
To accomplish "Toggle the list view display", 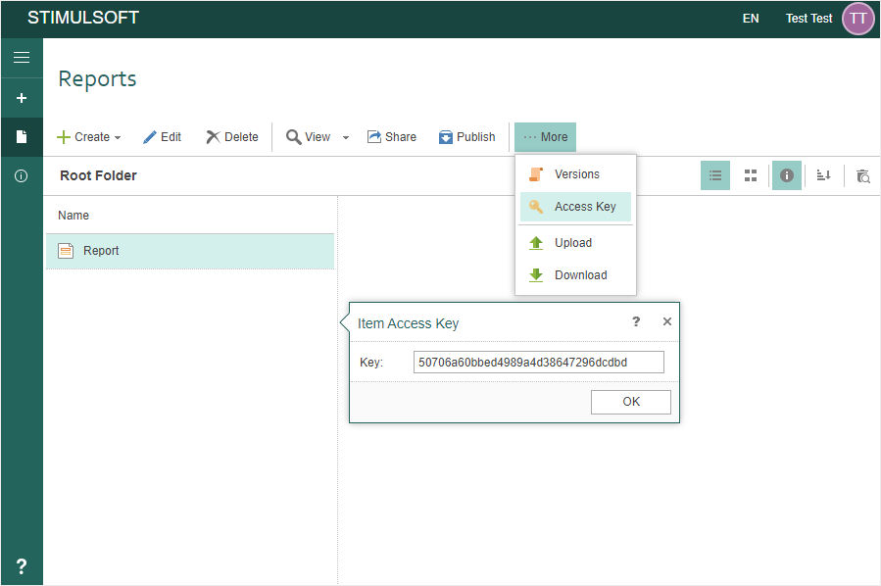I will point(714,175).
